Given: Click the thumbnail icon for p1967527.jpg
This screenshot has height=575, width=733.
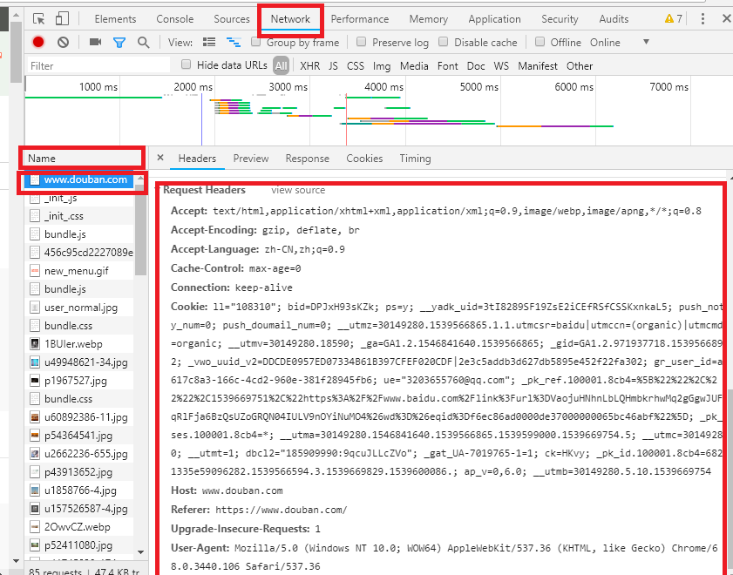Looking at the screenshot, I should point(35,380).
